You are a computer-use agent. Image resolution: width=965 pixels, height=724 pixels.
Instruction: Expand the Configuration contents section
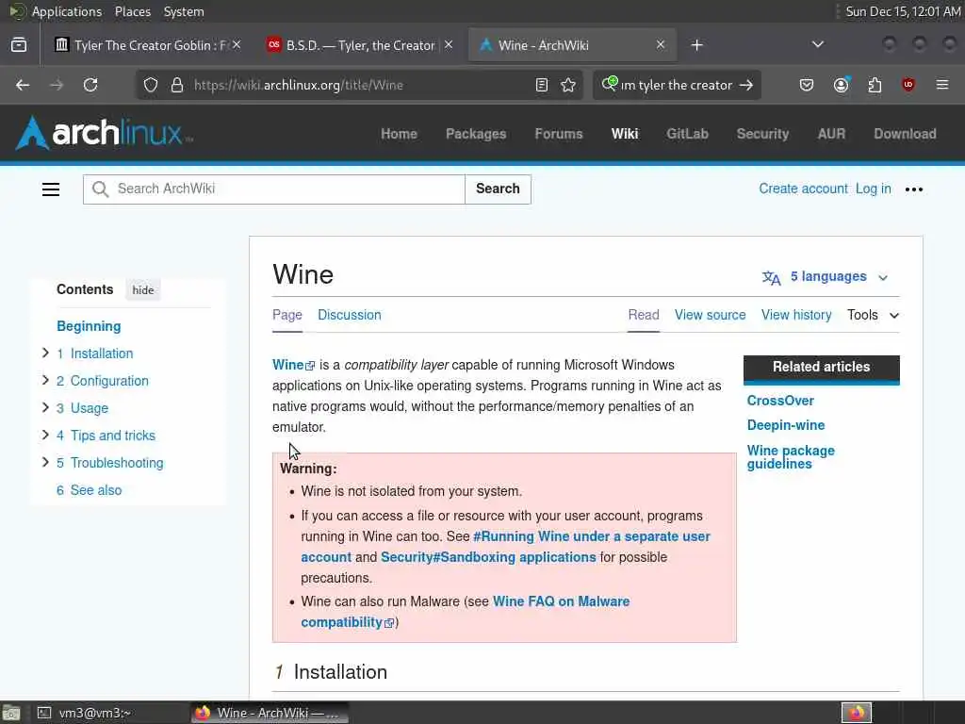pos(45,380)
